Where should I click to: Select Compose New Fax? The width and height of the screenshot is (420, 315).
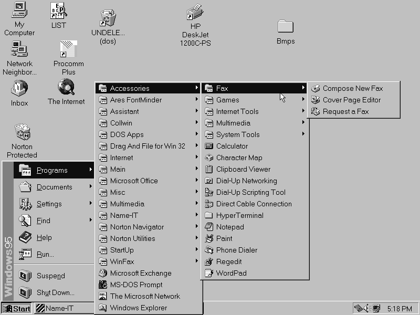(x=352, y=88)
